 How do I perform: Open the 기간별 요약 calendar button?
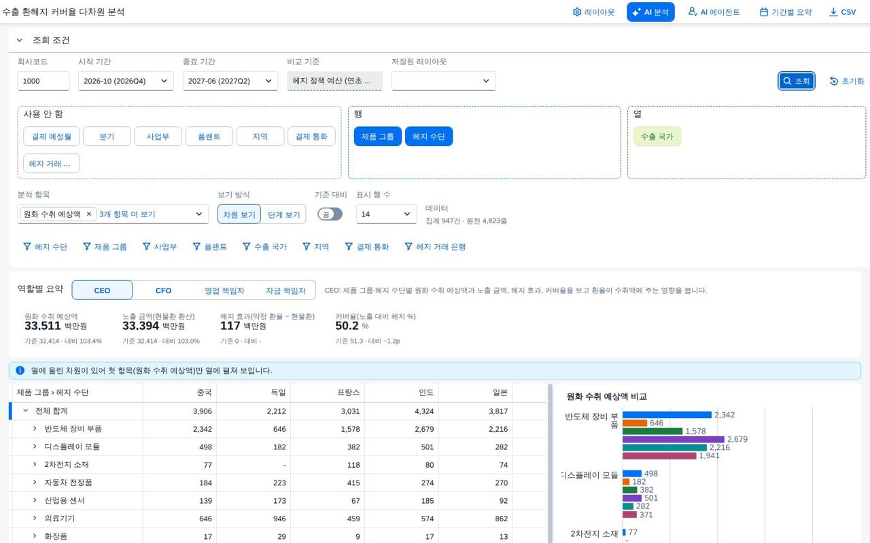[x=786, y=12]
